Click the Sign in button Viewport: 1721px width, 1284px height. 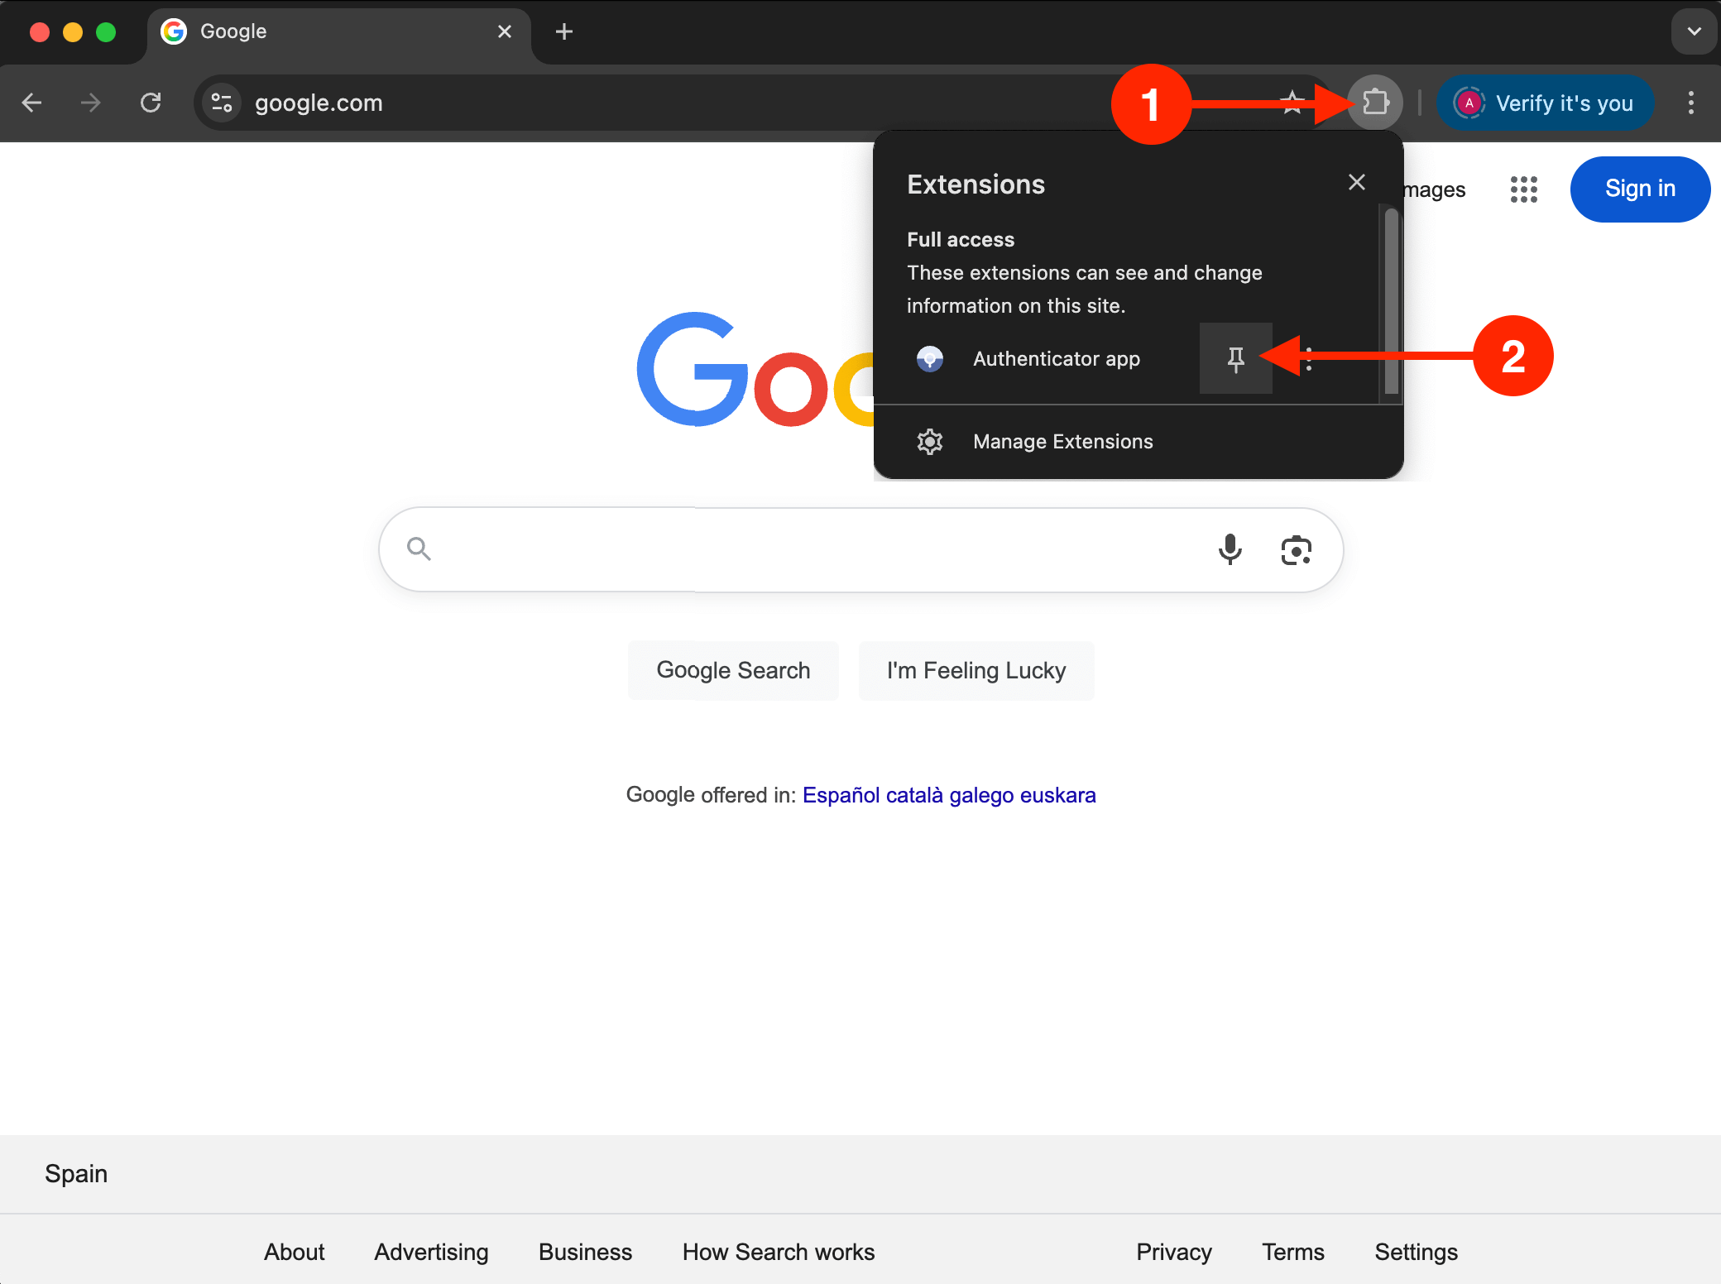[x=1639, y=189]
